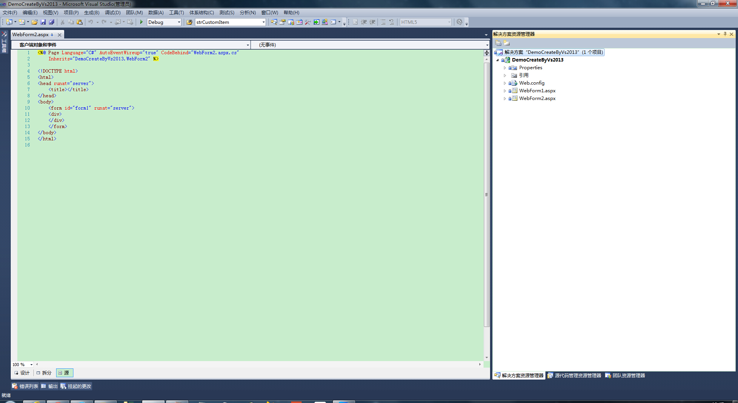Close the WebForm2.aspx editor tab

[60, 35]
